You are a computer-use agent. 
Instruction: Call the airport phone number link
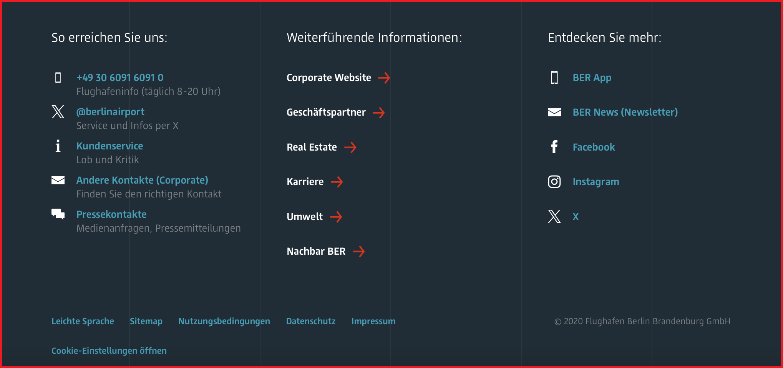click(x=120, y=78)
